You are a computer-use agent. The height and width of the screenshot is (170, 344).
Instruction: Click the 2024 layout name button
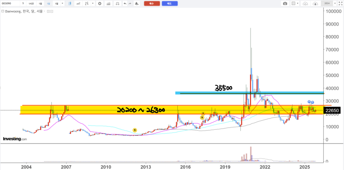(327, 4)
